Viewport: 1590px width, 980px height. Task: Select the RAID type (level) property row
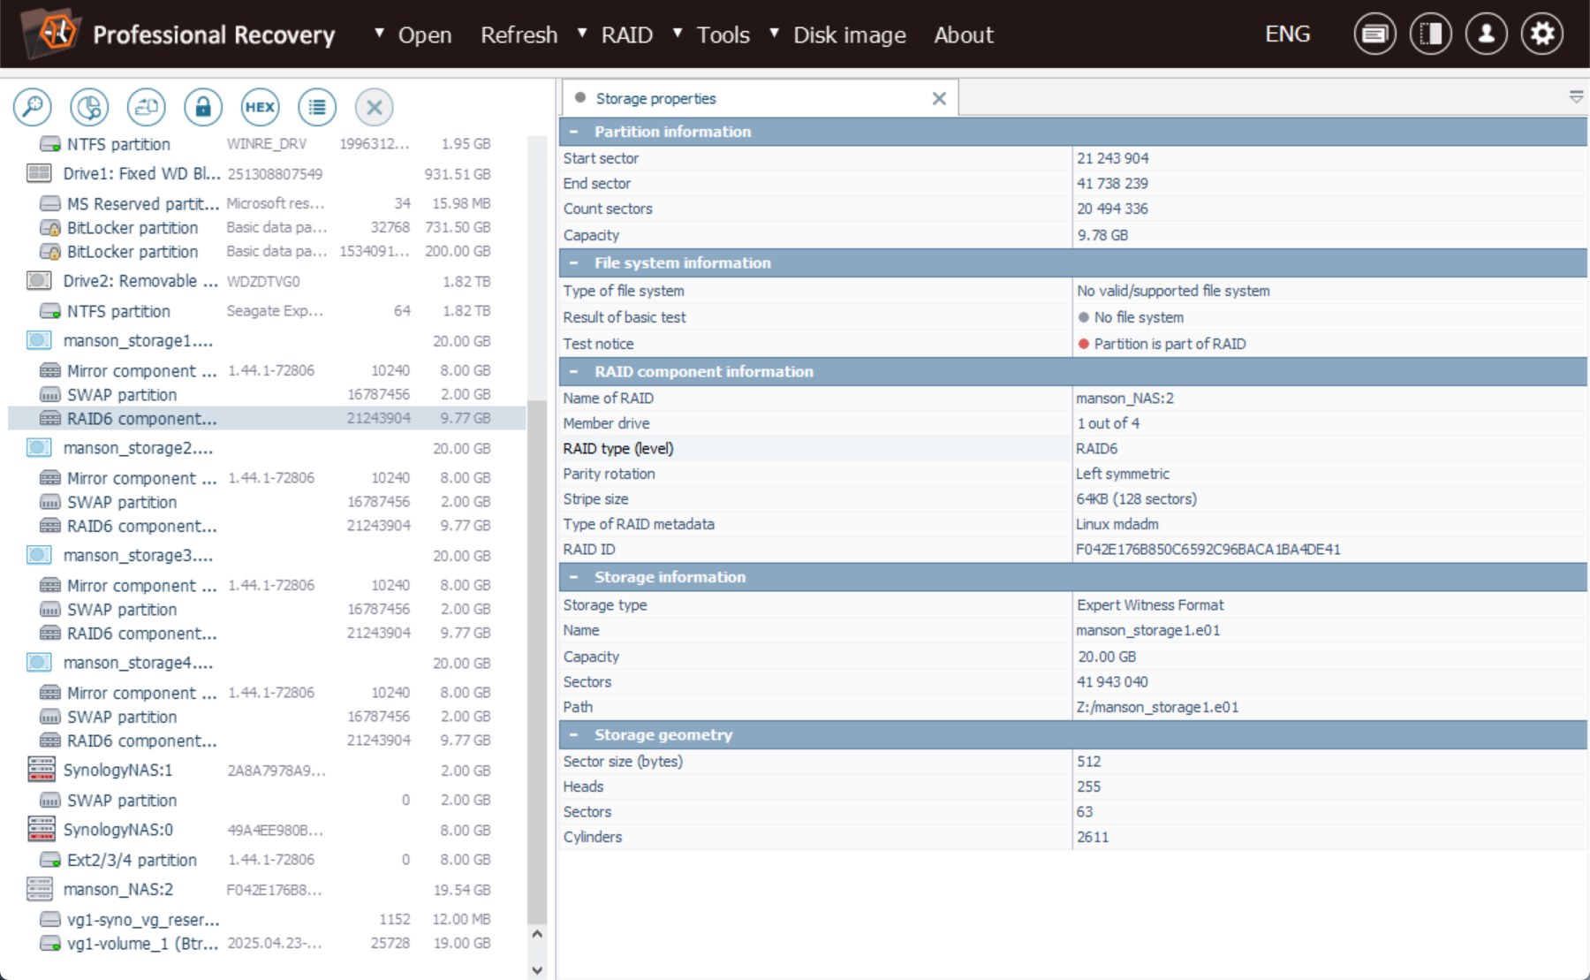click(x=1073, y=448)
